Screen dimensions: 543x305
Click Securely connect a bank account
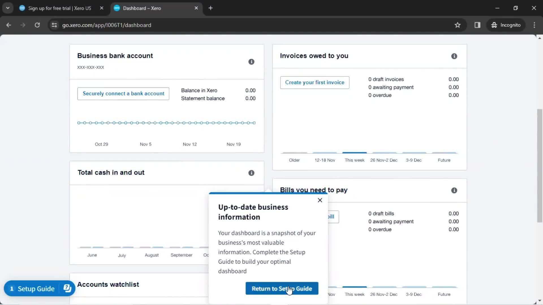point(123,93)
